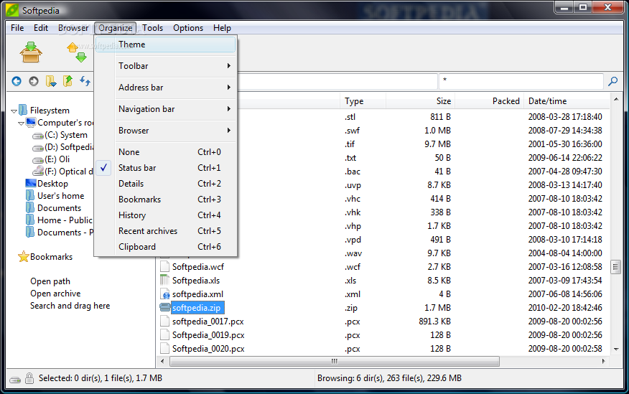The height and width of the screenshot is (394, 629).
Task: Click the softpedia.xml globe file icon
Action: 165,294
